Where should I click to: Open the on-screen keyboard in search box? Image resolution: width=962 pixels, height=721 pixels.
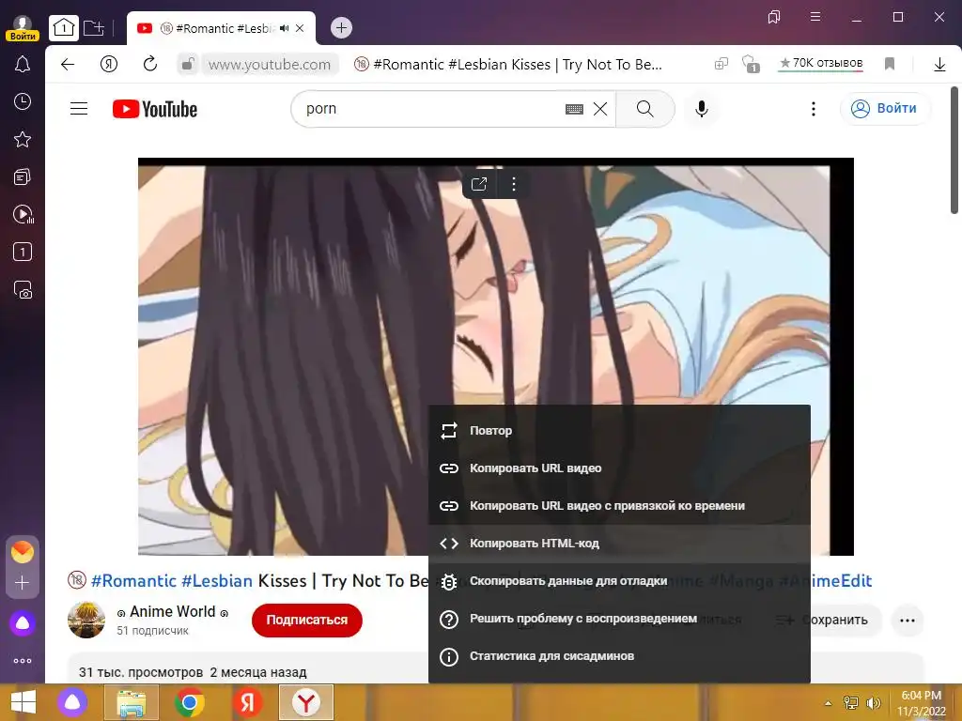coord(574,109)
